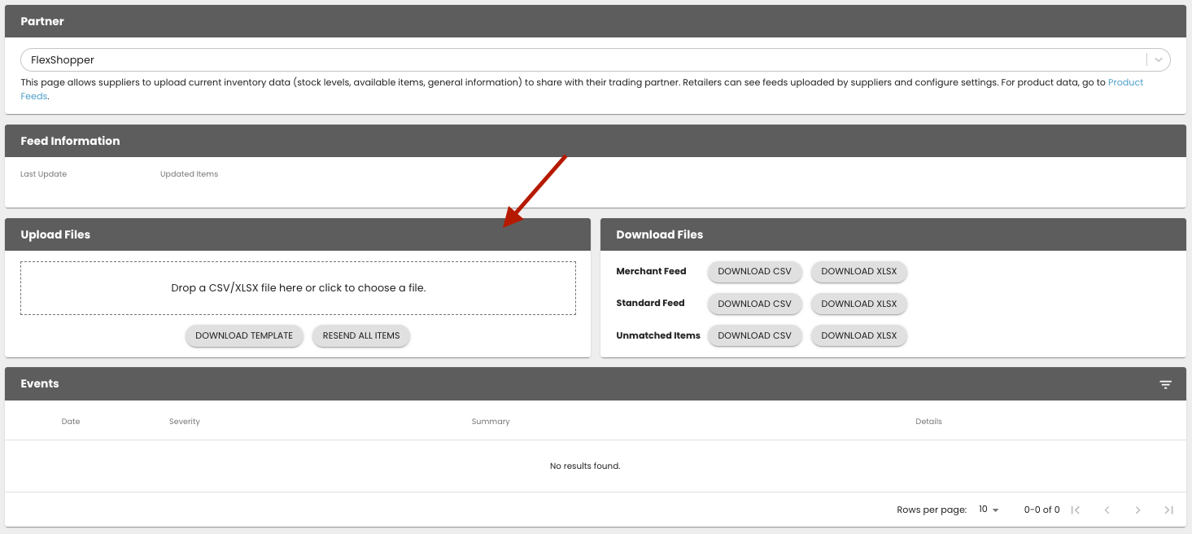This screenshot has width=1192, height=534.
Task: Open the Rows per page dropdown
Action: (x=989, y=510)
